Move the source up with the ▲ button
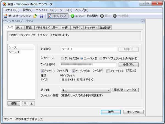This screenshot has width=165, height=124. [32, 104]
